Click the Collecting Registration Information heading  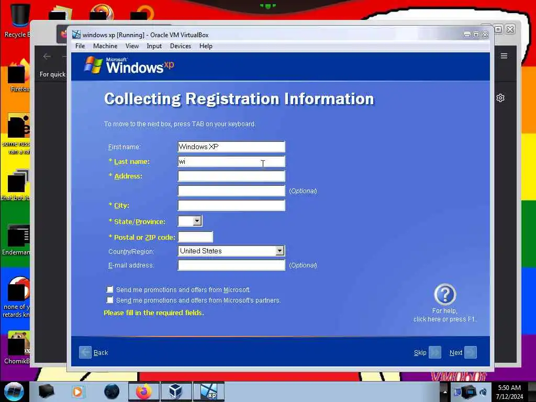click(239, 99)
